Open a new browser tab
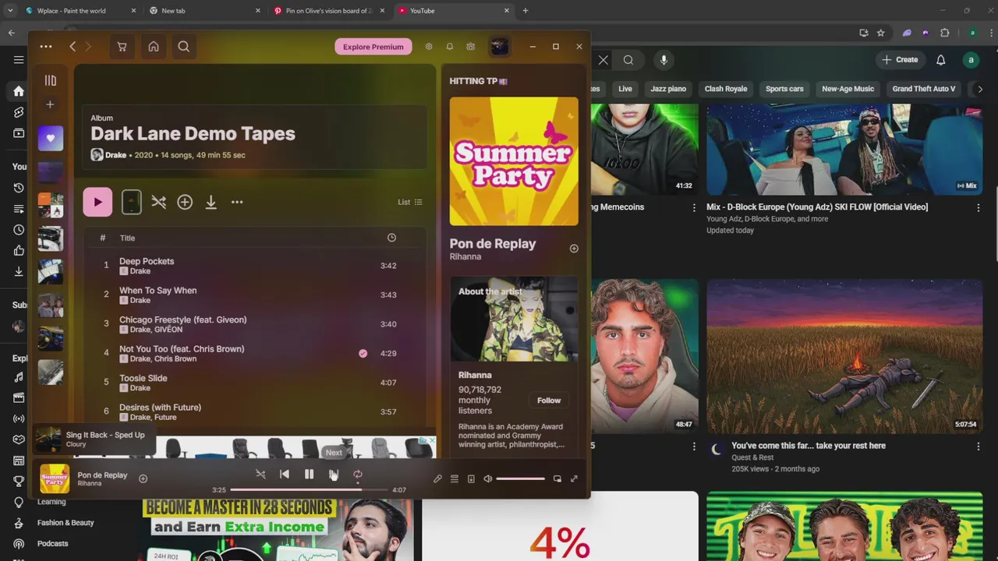Viewport: 998px width, 561px height. 526,11
